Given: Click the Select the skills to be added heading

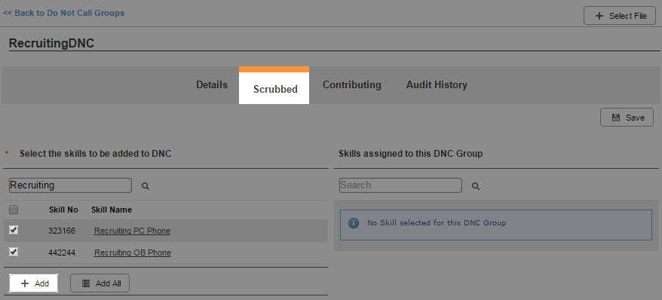Looking at the screenshot, I should [x=96, y=154].
